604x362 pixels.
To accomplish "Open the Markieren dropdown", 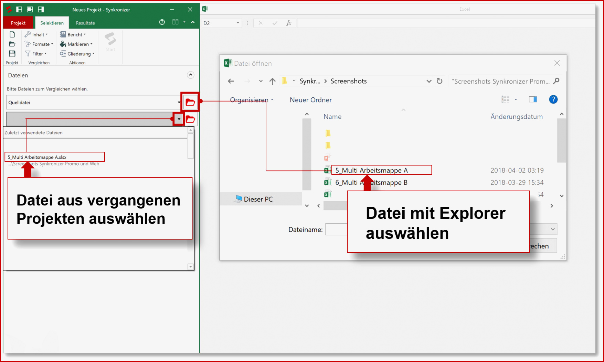I will pos(76,44).
